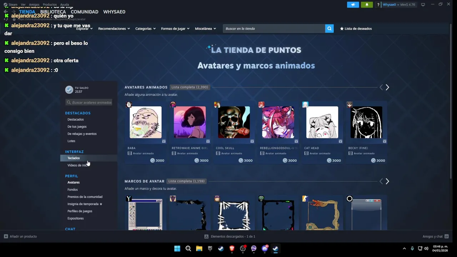The height and width of the screenshot is (257, 457).
Task: Select De tus juegos in the sidebar
Action: [77, 127]
